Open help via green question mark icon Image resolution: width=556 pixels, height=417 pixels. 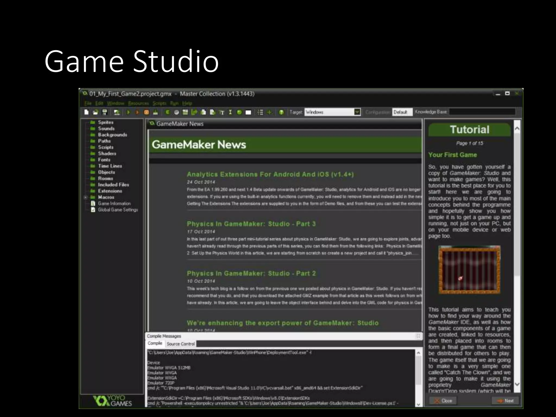(281, 112)
